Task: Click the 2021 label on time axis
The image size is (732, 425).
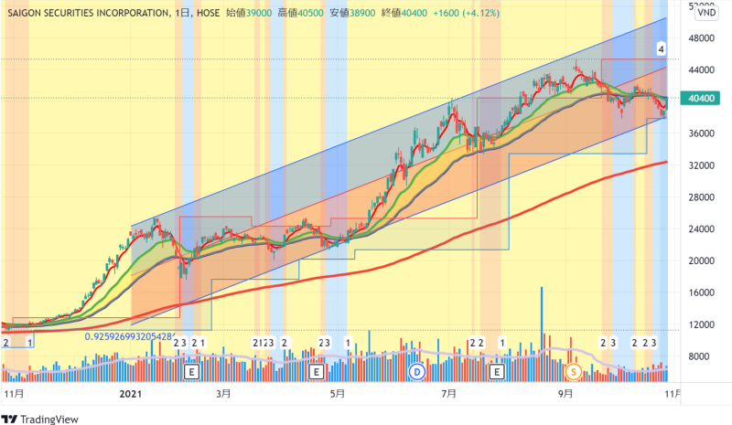Action: 131,394
